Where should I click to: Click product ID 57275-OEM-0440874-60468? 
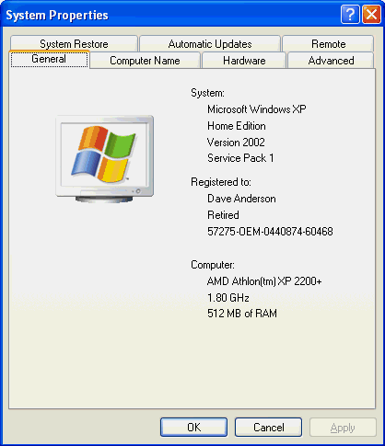click(270, 231)
